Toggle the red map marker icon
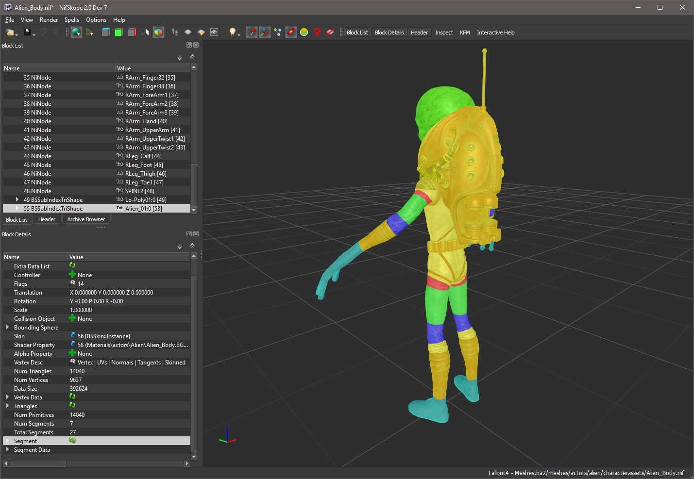Viewport: 694px width, 479px height. click(317, 32)
